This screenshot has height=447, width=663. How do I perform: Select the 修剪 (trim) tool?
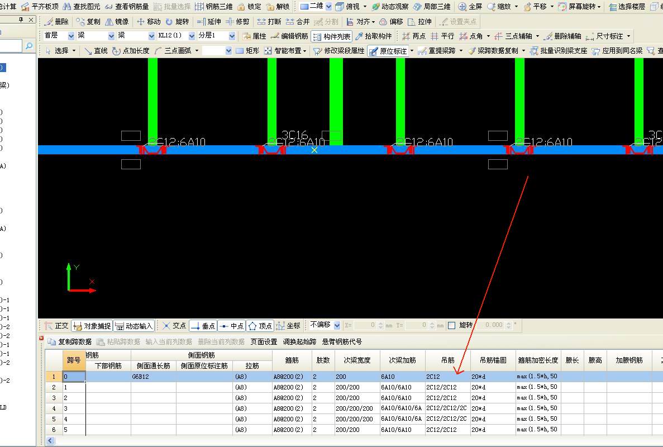(x=237, y=22)
